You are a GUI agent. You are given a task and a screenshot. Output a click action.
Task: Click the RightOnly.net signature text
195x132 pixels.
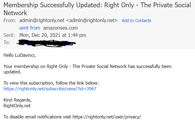17,106
